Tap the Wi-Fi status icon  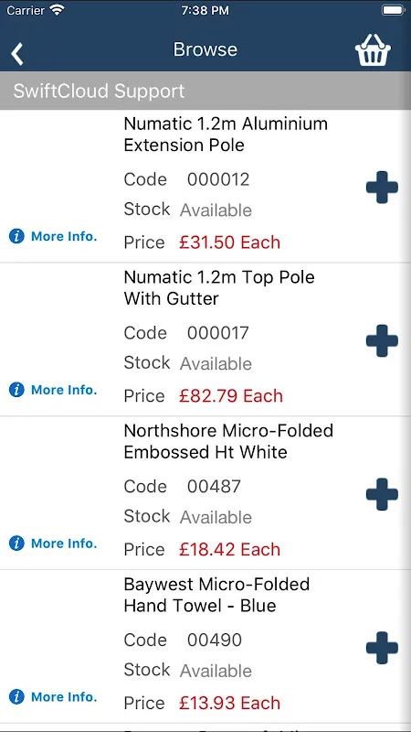57,10
